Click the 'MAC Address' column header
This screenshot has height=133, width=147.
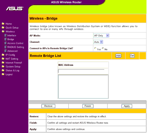tap(66, 65)
